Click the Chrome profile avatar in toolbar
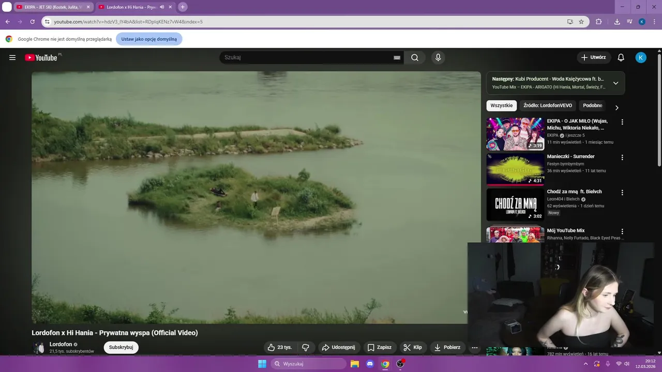 642,22
